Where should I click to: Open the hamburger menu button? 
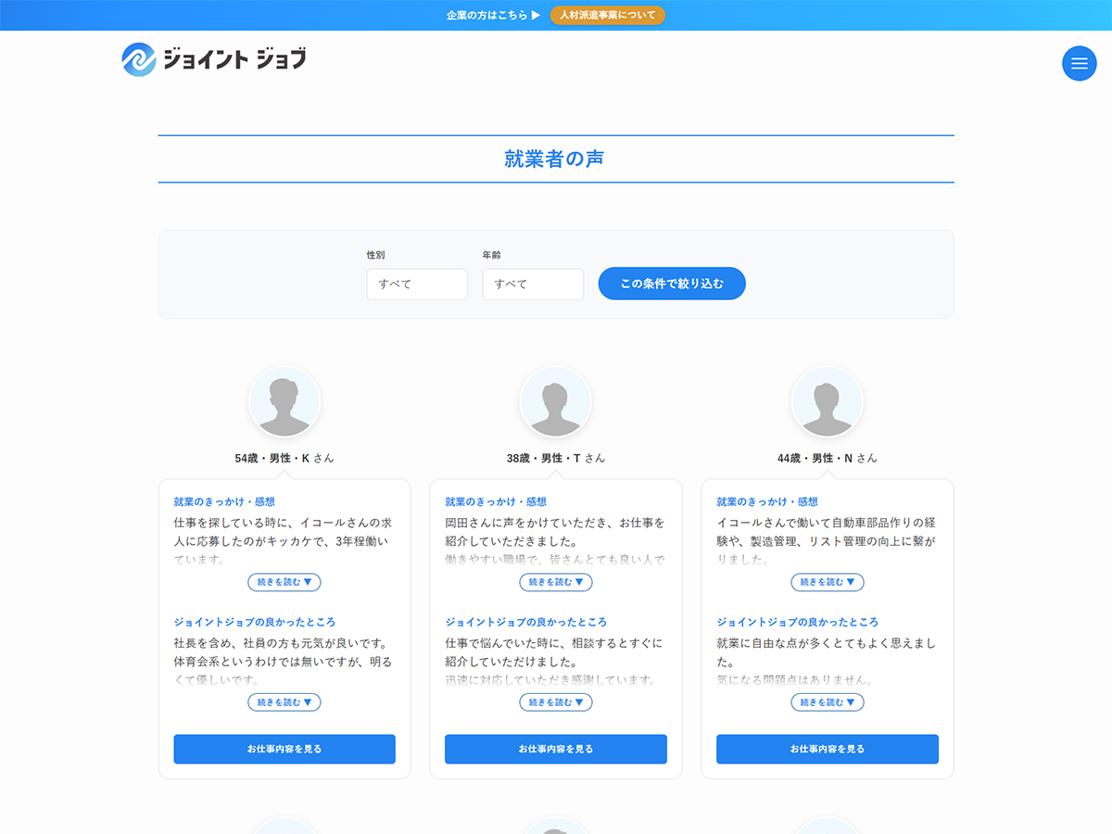(x=1079, y=63)
